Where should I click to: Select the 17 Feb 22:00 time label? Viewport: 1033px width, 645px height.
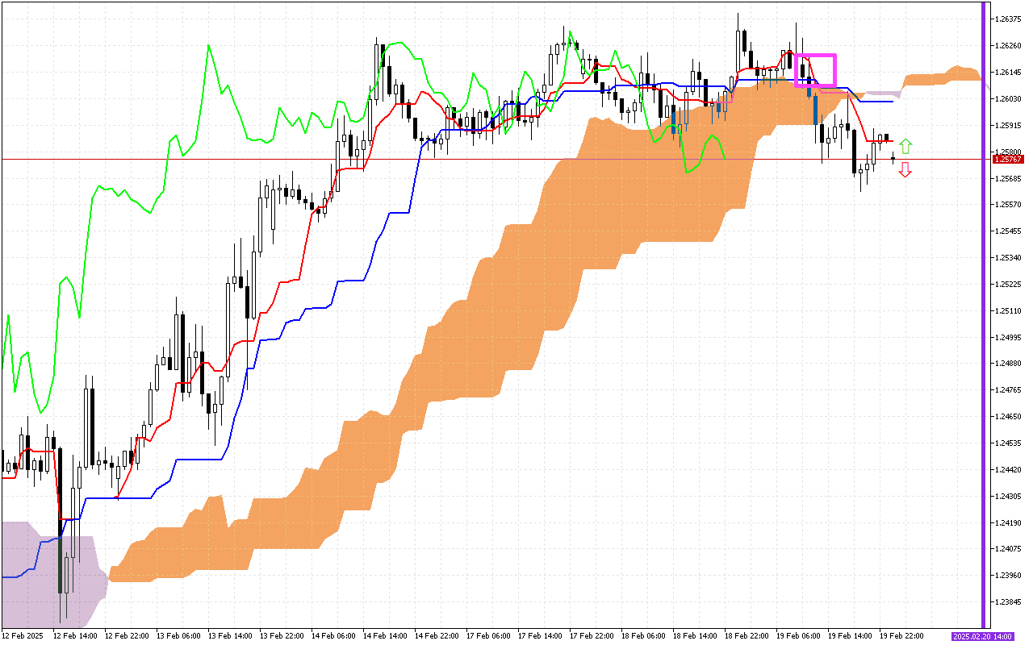click(592, 636)
